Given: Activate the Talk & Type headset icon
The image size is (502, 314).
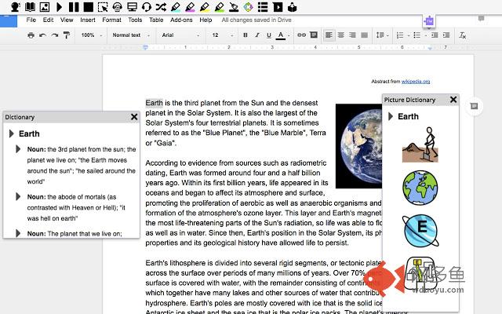Looking at the screenshot, I should click(147, 7).
